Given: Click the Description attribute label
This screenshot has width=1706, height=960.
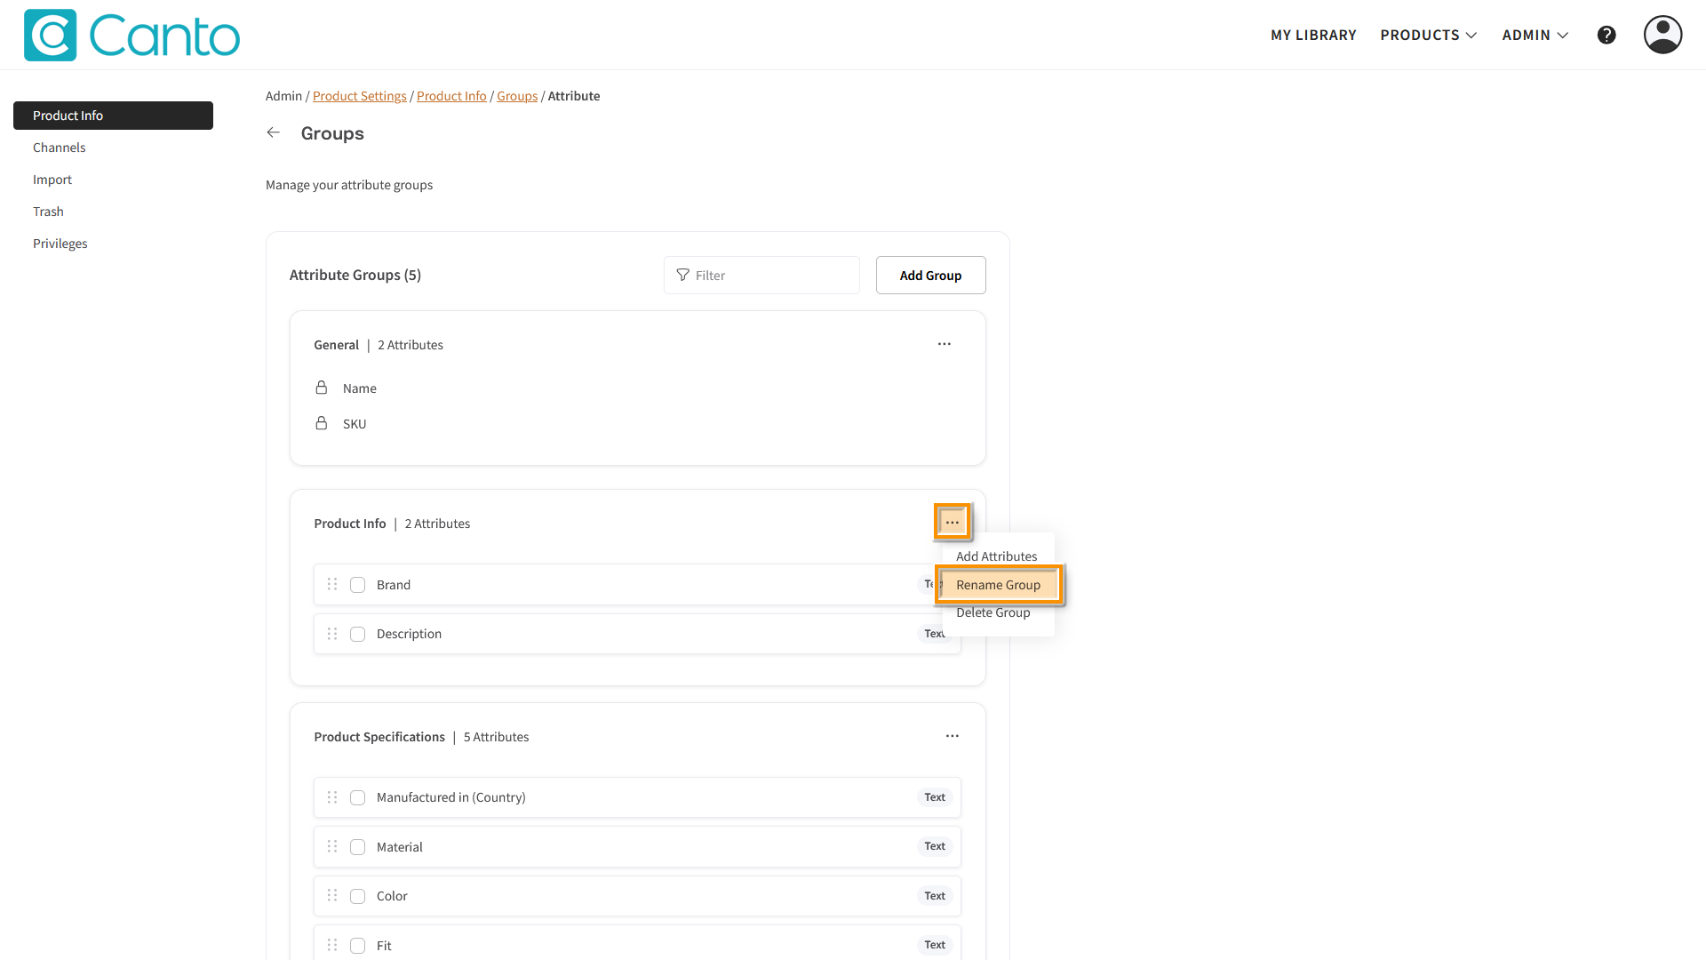Looking at the screenshot, I should (409, 634).
